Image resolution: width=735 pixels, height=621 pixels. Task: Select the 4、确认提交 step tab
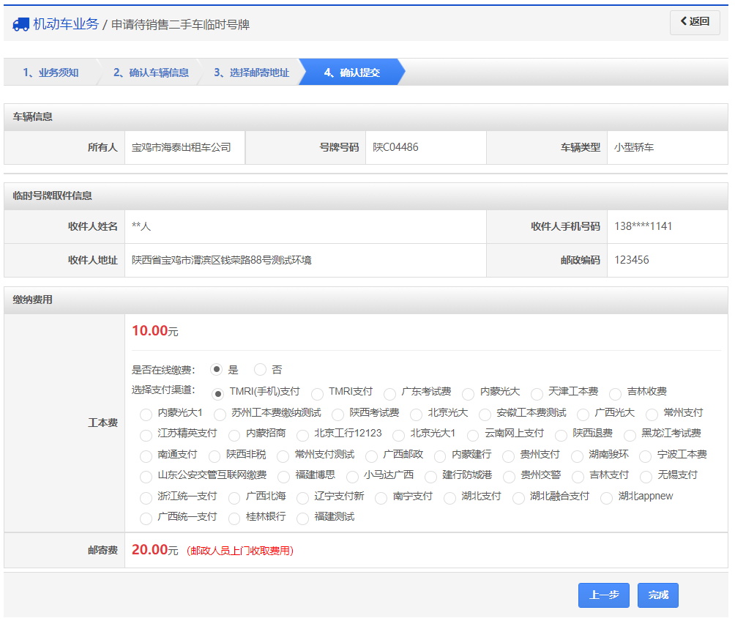pos(357,72)
